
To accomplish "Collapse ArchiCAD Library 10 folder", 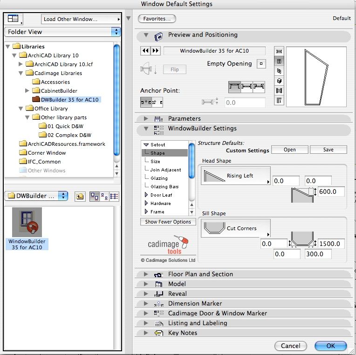I will [14, 55].
